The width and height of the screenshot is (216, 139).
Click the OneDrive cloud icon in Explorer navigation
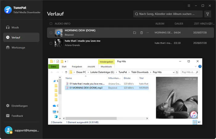[x=54, y=106]
